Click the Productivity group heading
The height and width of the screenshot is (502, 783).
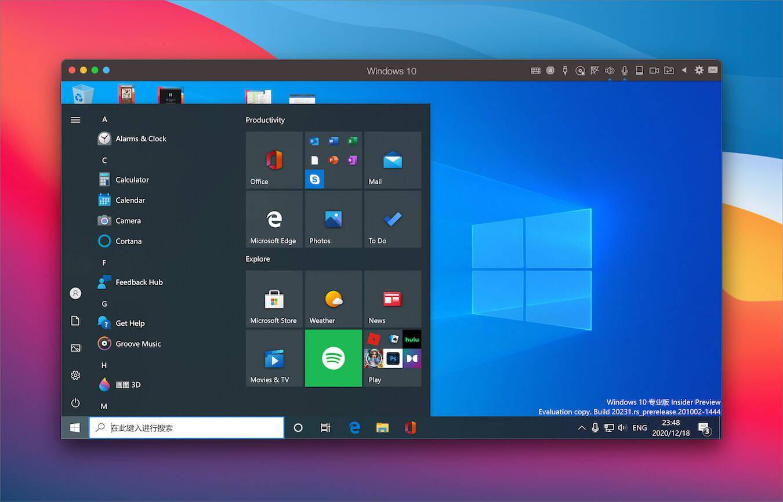[x=265, y=120]
